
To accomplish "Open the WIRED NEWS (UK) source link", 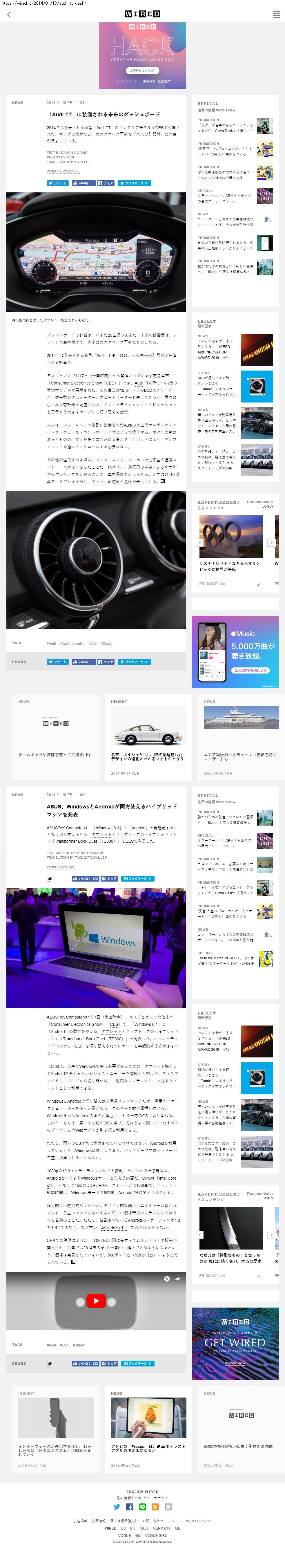I will (x=61, y=867).
